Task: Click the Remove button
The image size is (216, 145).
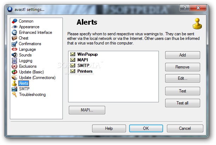Action: point(182,67)
